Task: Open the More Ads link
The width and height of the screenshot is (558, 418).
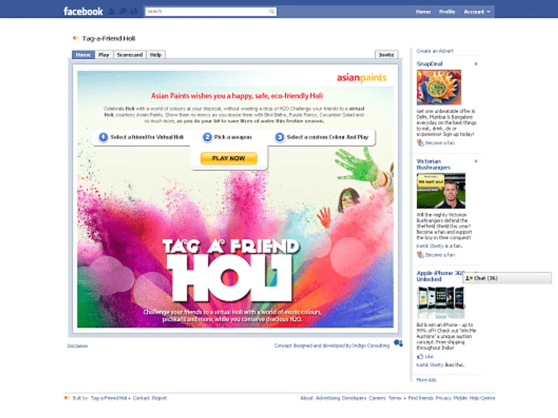Action: click(426, 380)
